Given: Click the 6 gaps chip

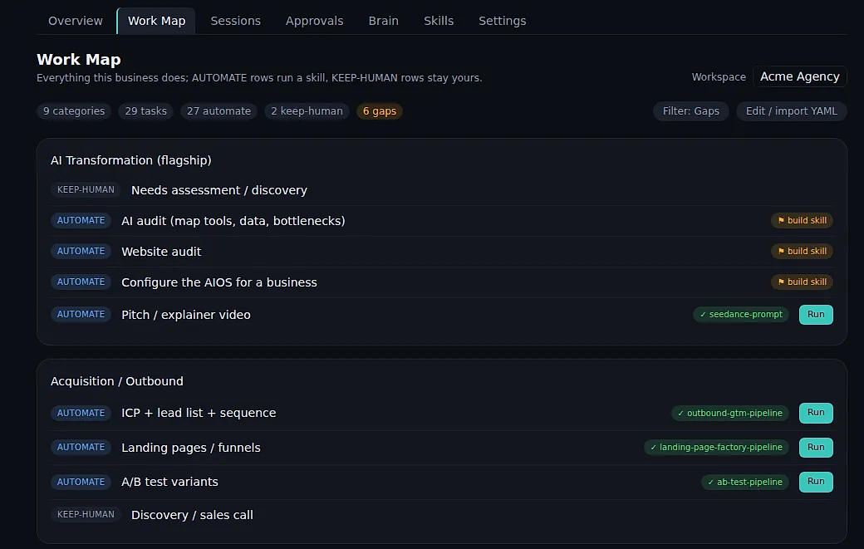Looking at the screenshot, I should tap(379, 111).
